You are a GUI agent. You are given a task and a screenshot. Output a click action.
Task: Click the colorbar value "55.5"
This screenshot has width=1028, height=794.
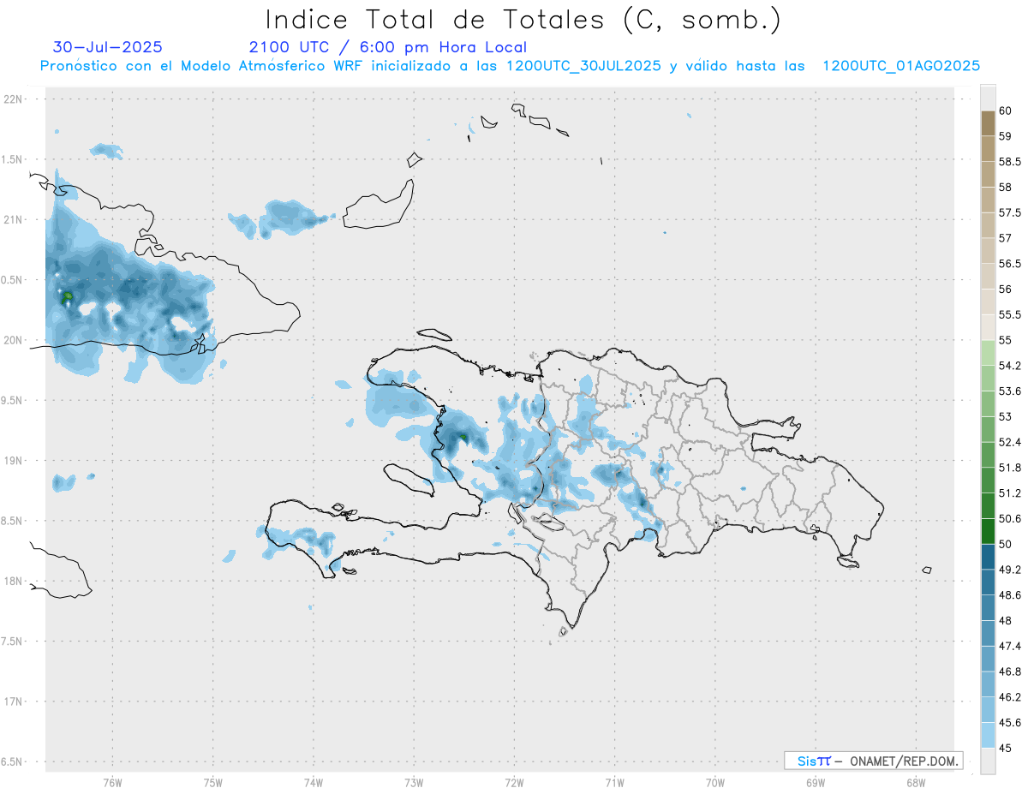[1008, 314]
